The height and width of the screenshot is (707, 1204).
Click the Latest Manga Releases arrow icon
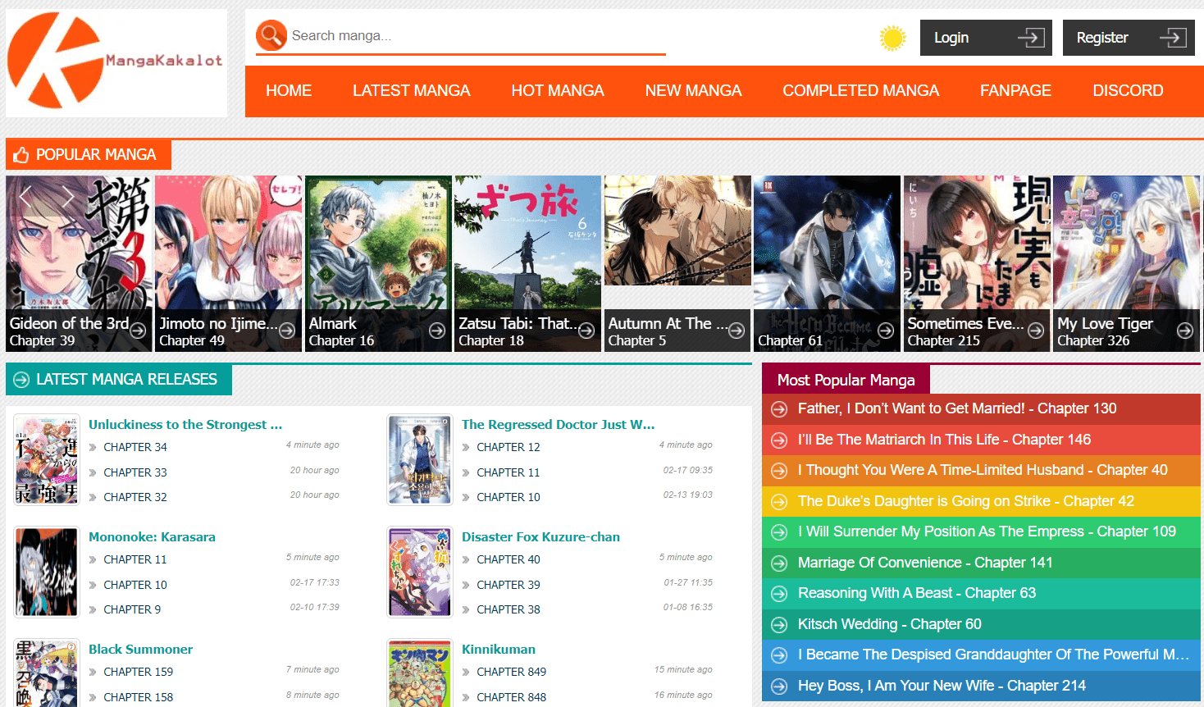pyautogui.click(x=21, y=380)
